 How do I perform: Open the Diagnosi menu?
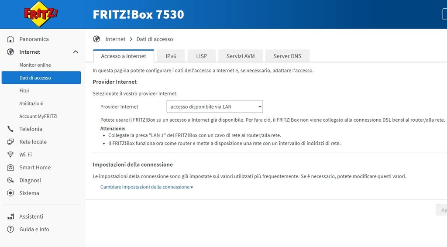click(x=30, y=180)
